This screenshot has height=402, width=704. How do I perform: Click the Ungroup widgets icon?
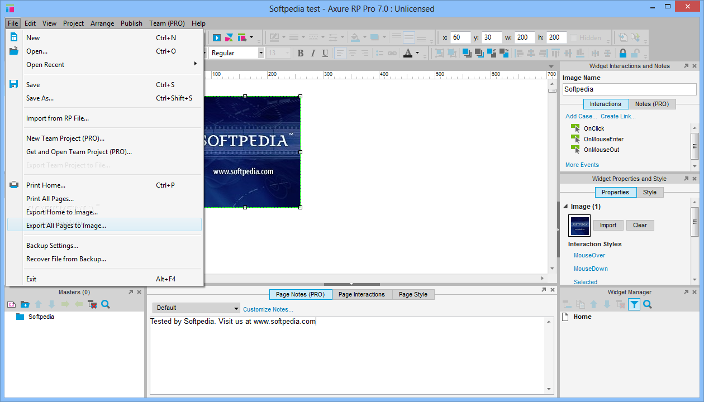[451, 53]
